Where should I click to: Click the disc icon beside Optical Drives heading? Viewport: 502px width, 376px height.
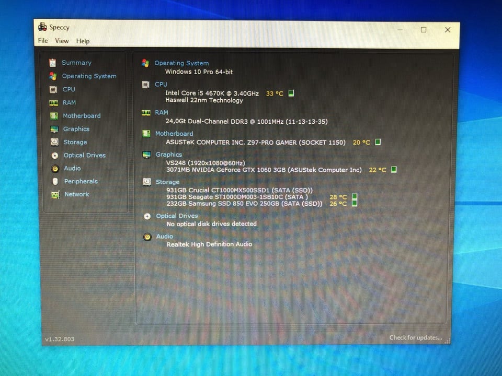(x=147, y=216)
